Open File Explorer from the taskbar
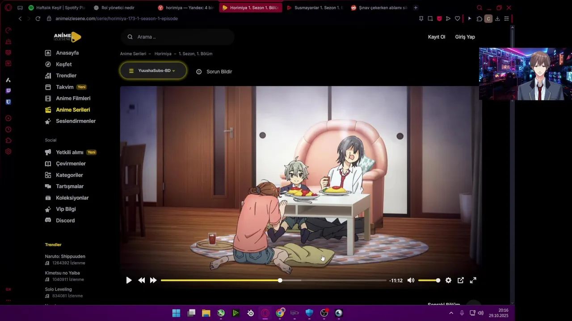The width and height of the screenshot is (572, 321). (206, 313)
